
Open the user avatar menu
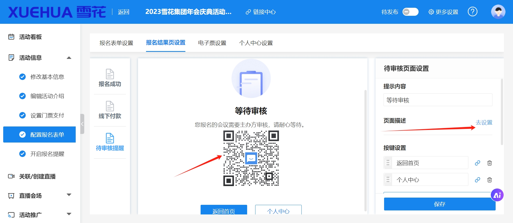(x=498, y=12)
